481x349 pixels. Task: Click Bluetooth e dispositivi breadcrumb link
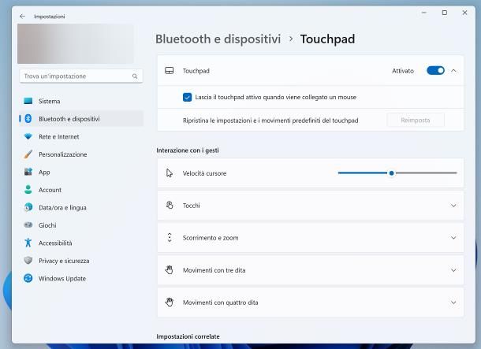[218, 39]
